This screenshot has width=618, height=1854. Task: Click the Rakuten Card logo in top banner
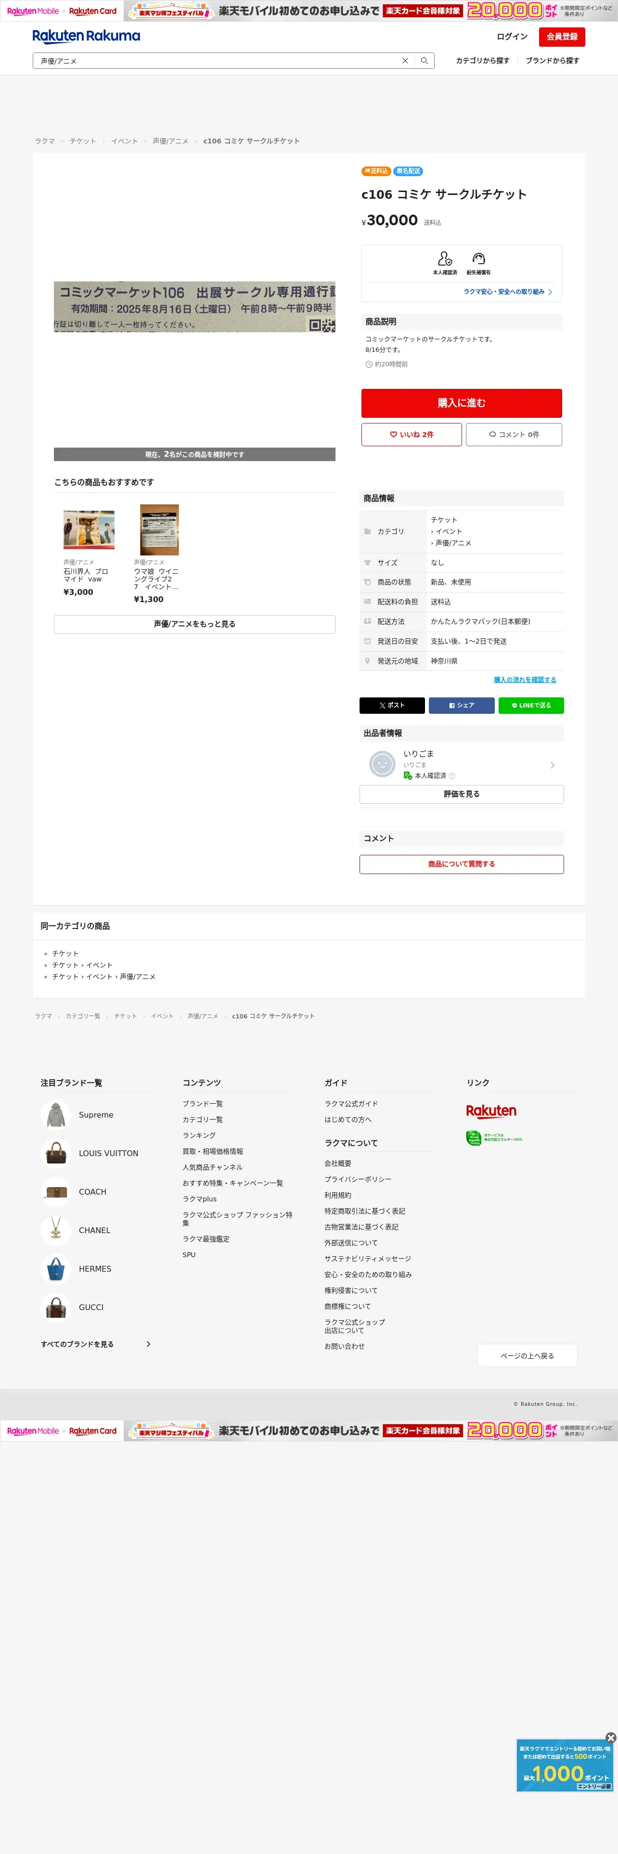[93, 11]
